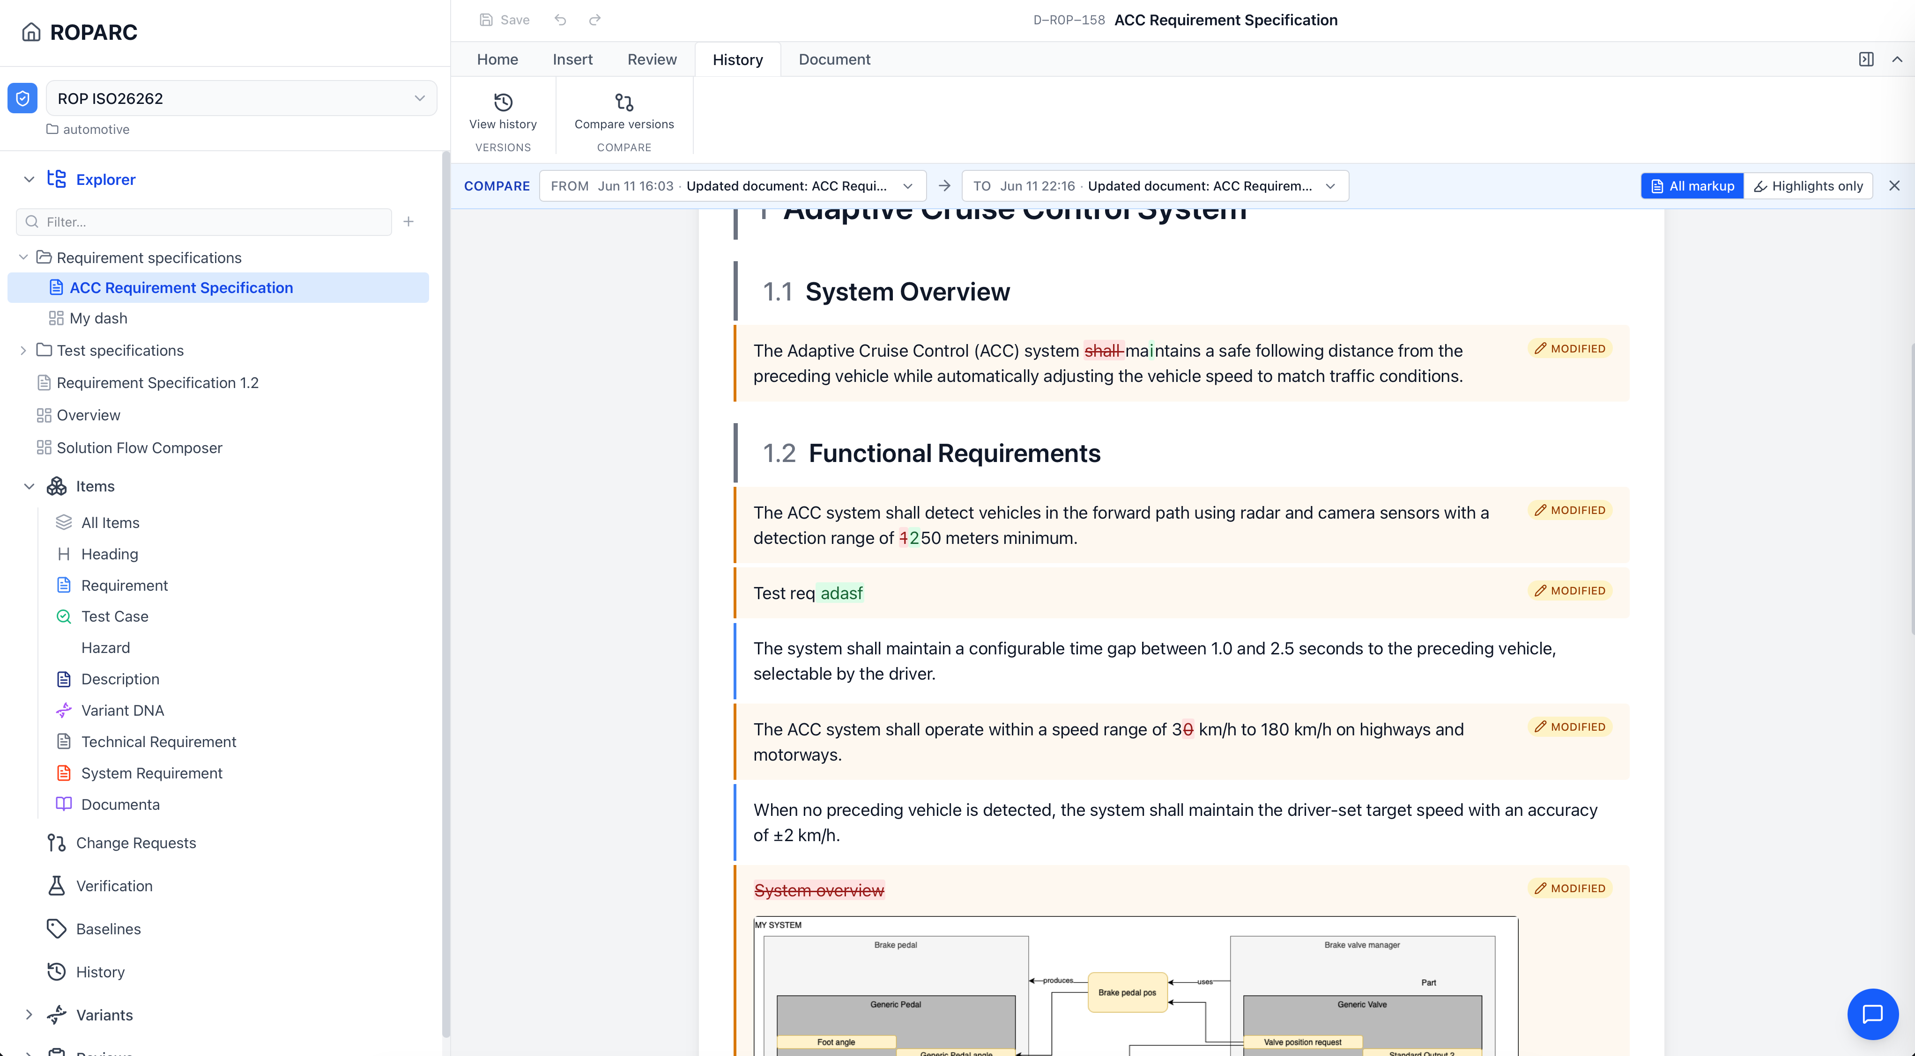Screen dimensions: 1915x1056
Task: Open Requirement Specification 1.2
Action: click(157, 382)
